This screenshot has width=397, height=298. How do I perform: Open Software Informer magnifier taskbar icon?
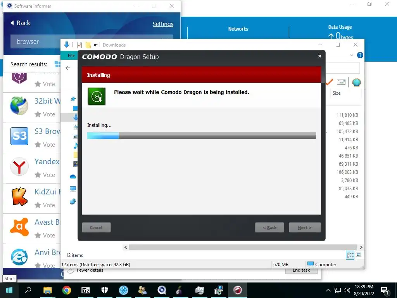pyautogui.click(x=162, y=290)
